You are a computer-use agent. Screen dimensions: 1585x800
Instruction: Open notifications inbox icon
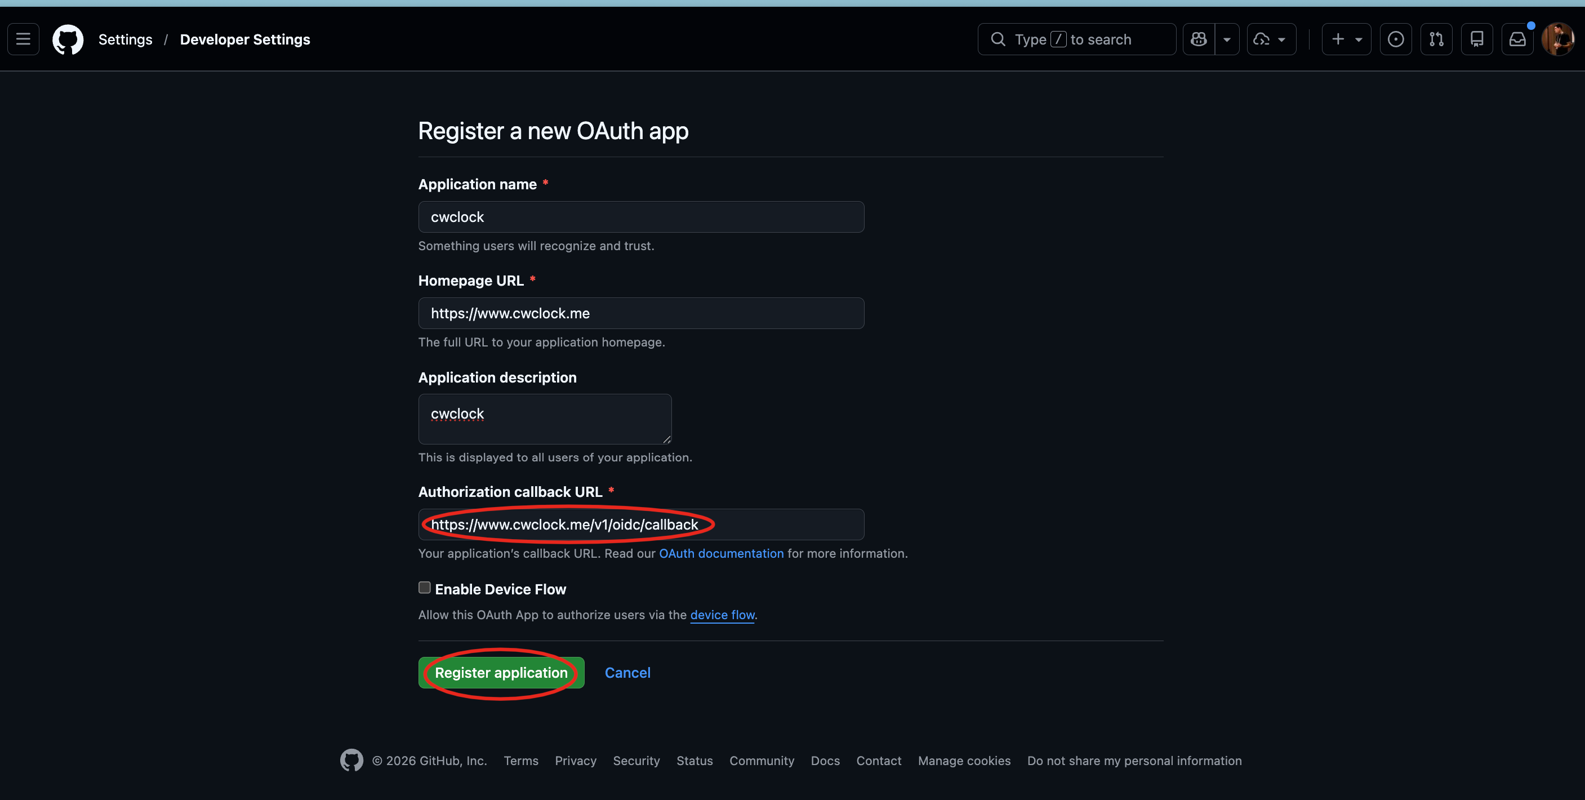1517,39
